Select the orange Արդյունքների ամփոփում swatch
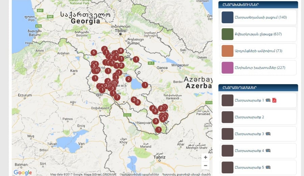The image size is (304, 176). coord(227,51)
